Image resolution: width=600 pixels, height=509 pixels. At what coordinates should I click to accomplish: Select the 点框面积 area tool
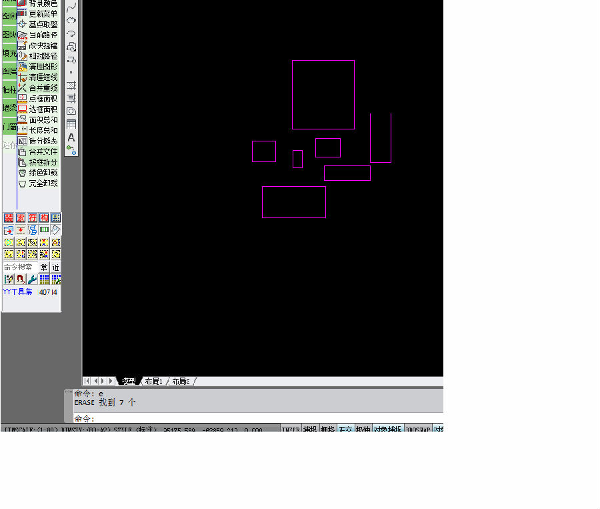click(38, 99)
